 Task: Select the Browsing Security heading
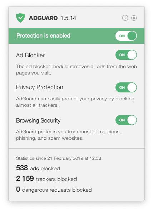click(38, 121)
